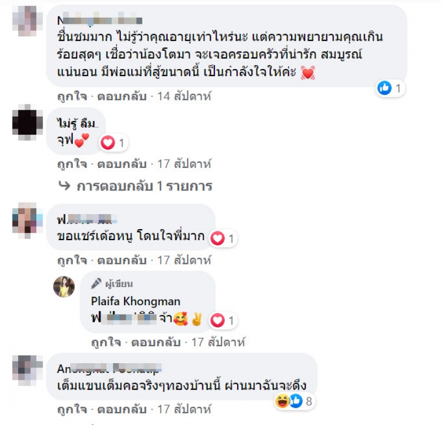Like the first comment via ถูกใจ
This screenshot has width=441, height=425.
[72, 97]
